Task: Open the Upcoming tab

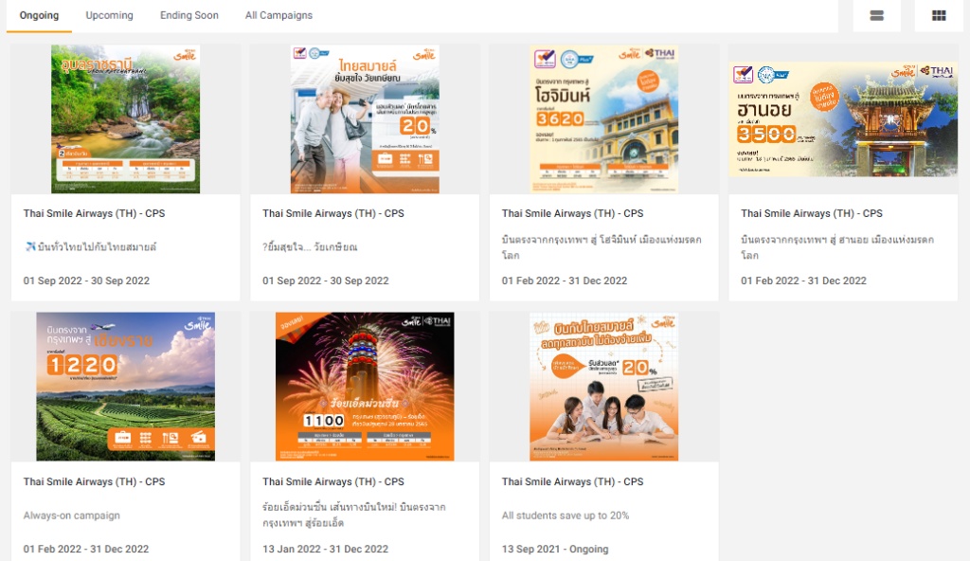Action: point(110,15)
